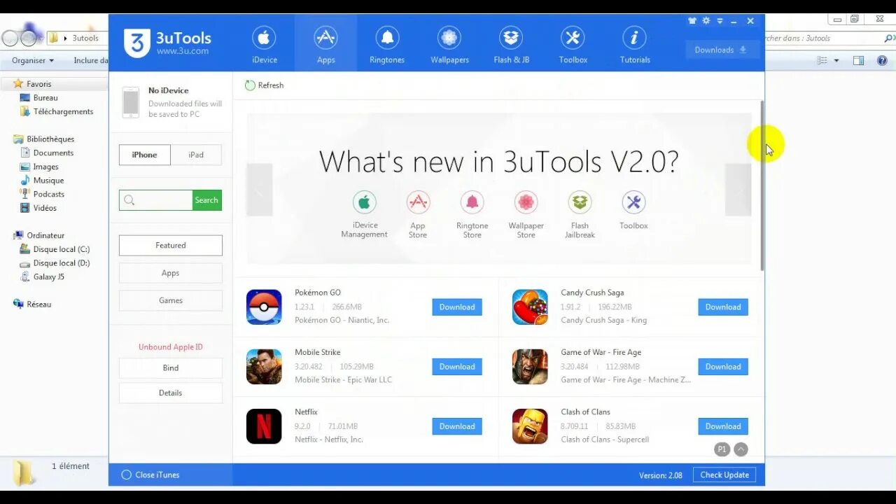
Task: Select Musique library in Explorer
Action: 41,181
